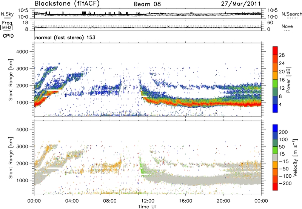Screen dimensions: 302x209
Task: Click the 'CPID' label
Action: tap(8, 36)
